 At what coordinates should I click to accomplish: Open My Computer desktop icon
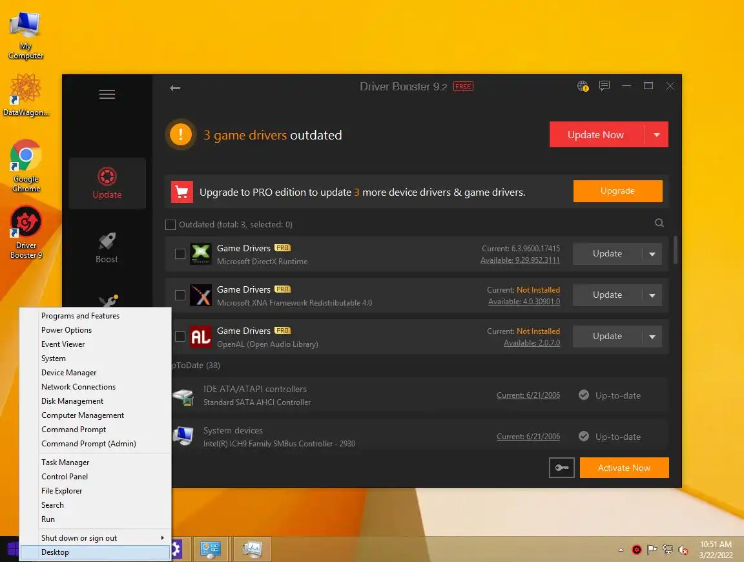click(x=26, y=36)
